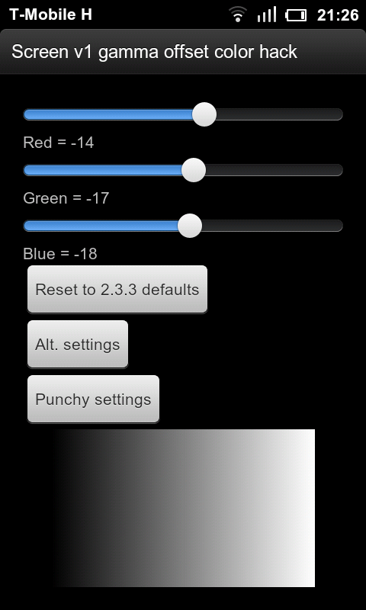Click the Blue slider thumb

coord(190,226)
